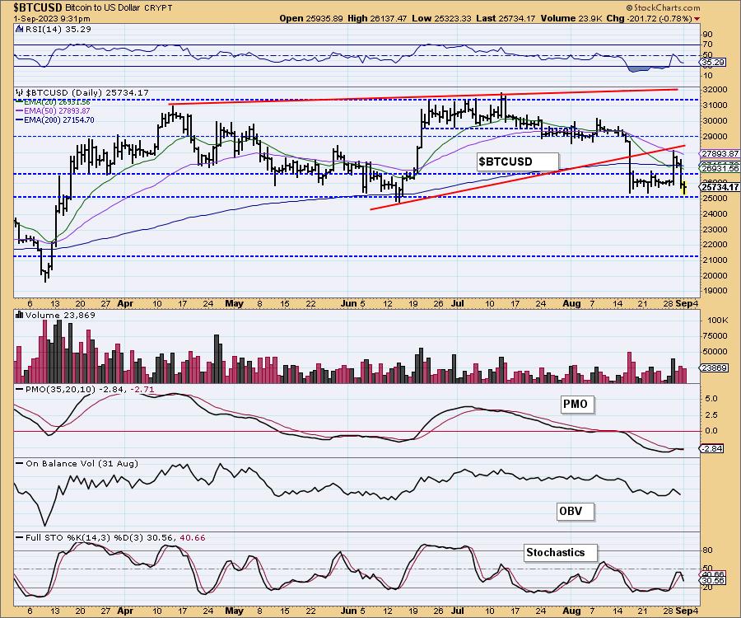741x618 pixels.
Task: Click the 29000 price axis label
Action: coord(714,136)
